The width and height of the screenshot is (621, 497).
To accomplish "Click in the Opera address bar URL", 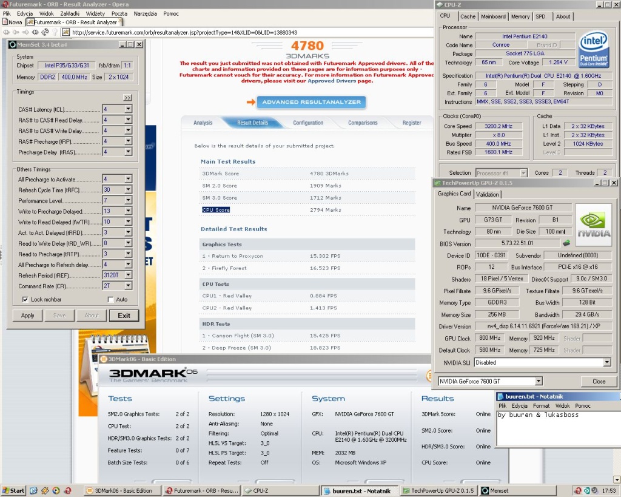I will [184, 33].
